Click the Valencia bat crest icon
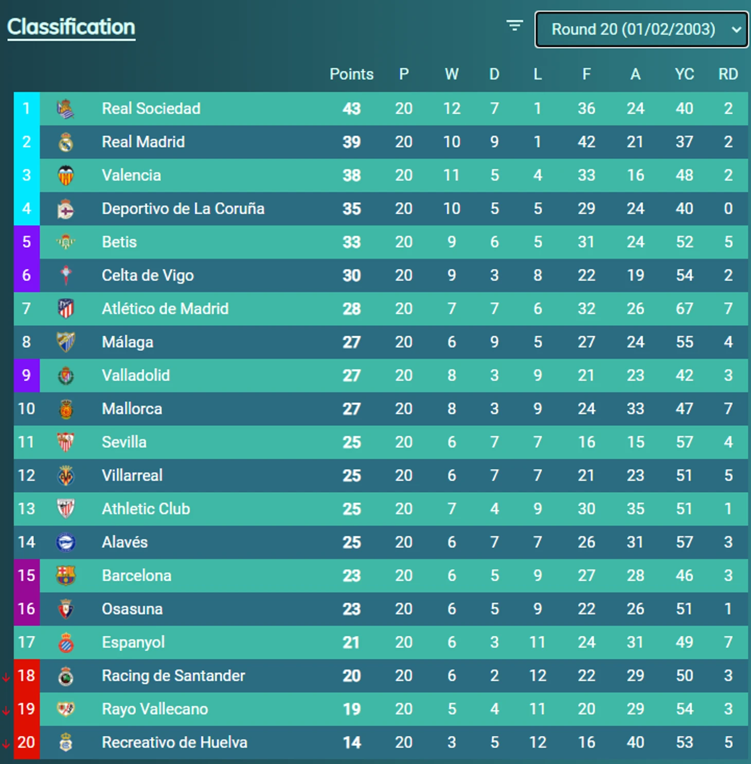Viewport: 751px width, 764px height. pos(66,176)
